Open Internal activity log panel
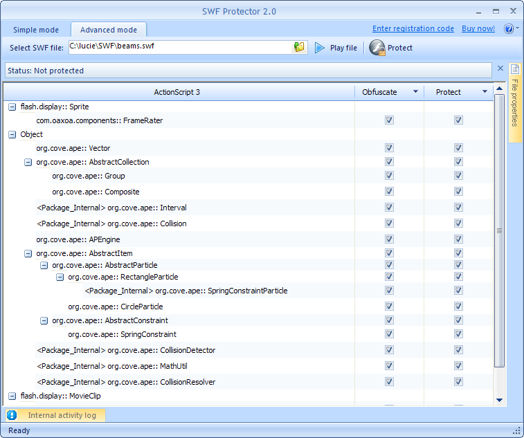The width and height of the screenshot is (524, 438). click(55, 415)
